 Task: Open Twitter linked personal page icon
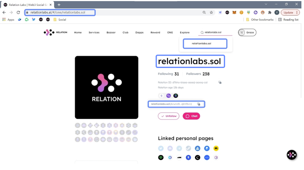[161, 148]
